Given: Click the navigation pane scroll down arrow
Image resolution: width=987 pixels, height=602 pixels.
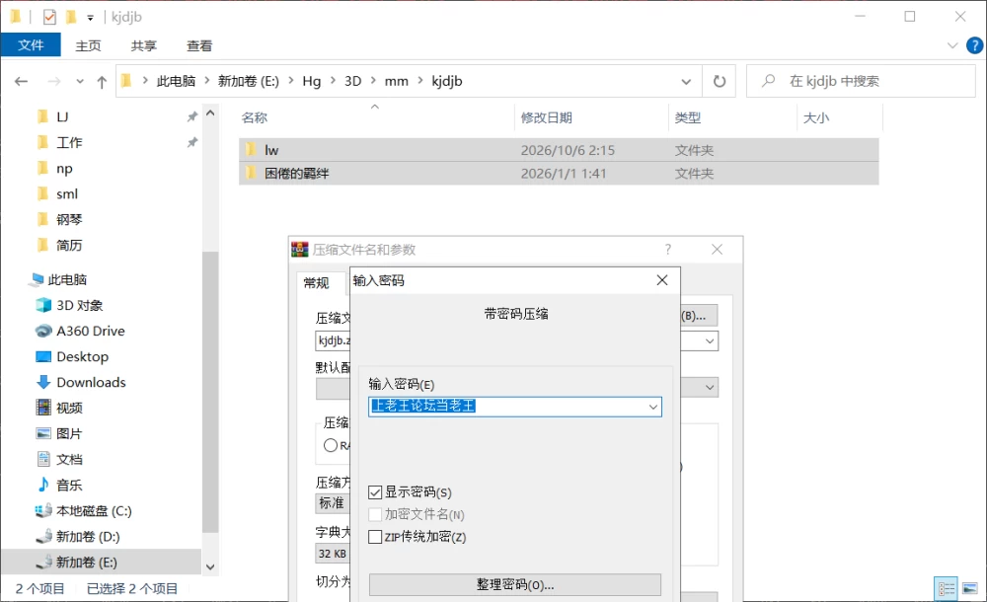Looking at the screenshot, I should point(210,566).
